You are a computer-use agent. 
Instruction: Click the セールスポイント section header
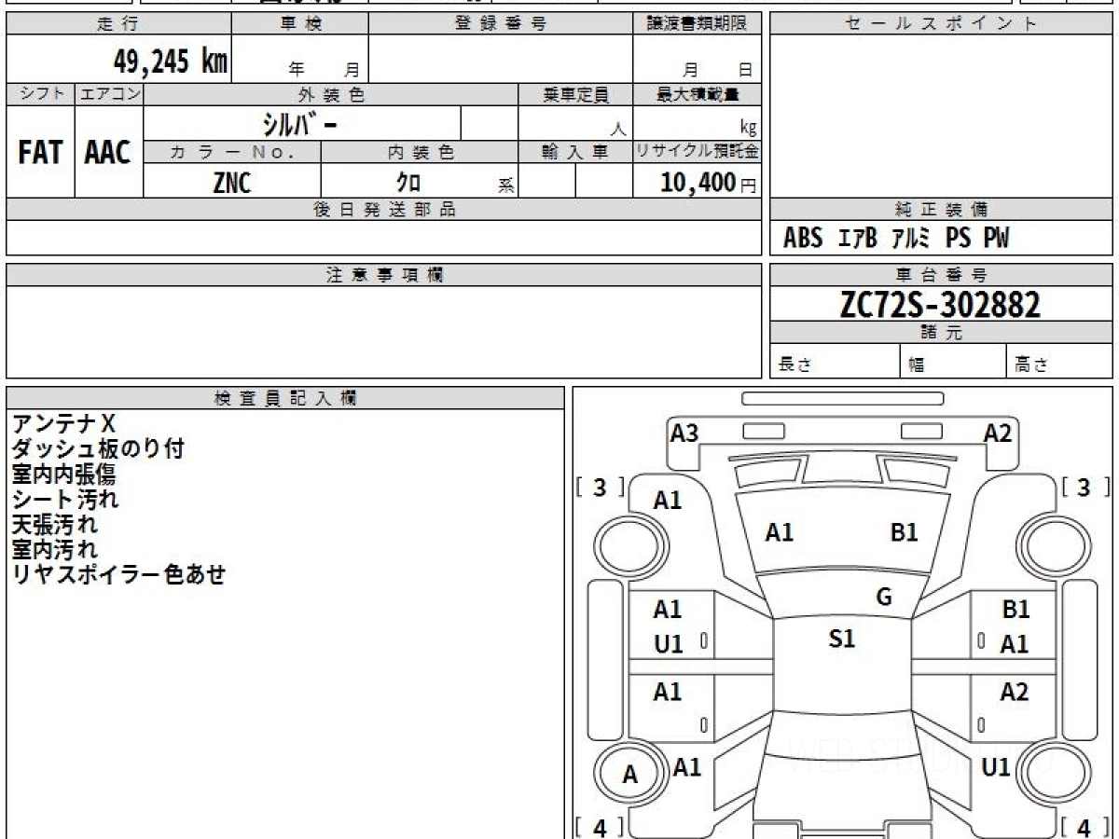(x=942, y=24)
